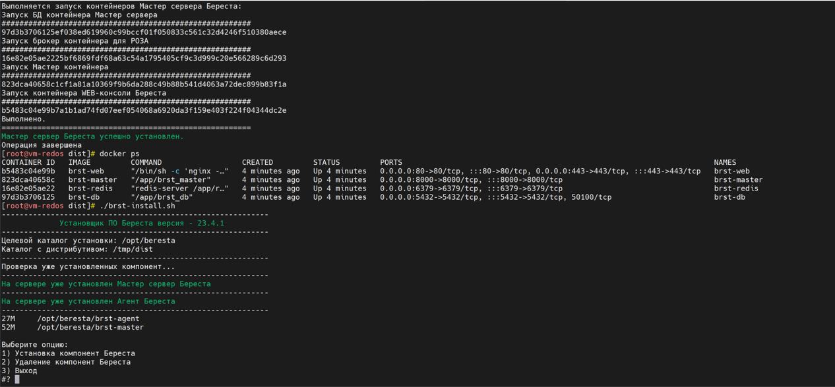Click brst-redis in the NAMES column

click(736, 189)
